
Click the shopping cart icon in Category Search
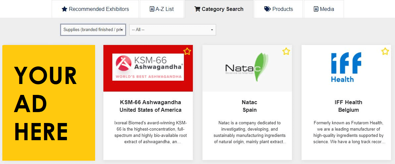[197, 9]
